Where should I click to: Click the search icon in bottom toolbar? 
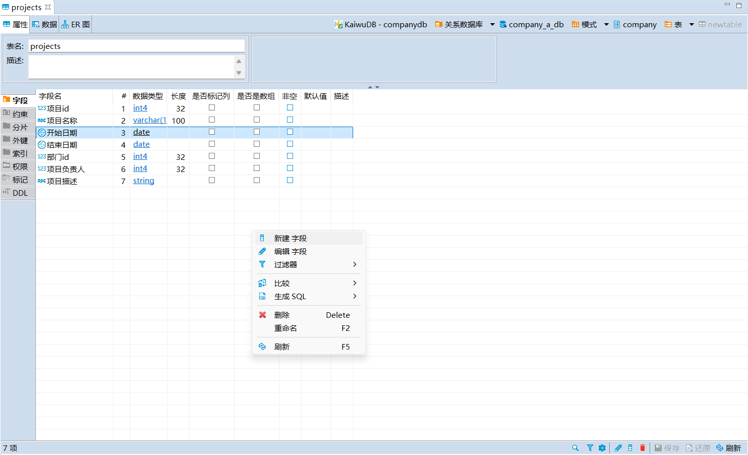pos(576,448)
